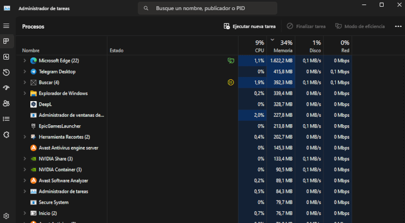Click the DeepL app icon

33,104
